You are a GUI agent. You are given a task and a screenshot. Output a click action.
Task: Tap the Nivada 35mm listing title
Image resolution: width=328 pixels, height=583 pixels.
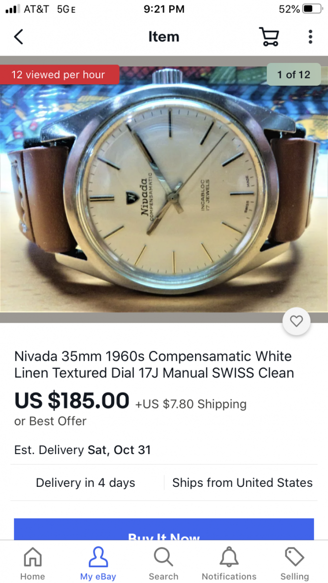(154, 364)
